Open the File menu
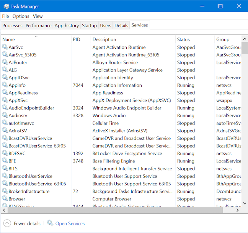 (5, 16)
